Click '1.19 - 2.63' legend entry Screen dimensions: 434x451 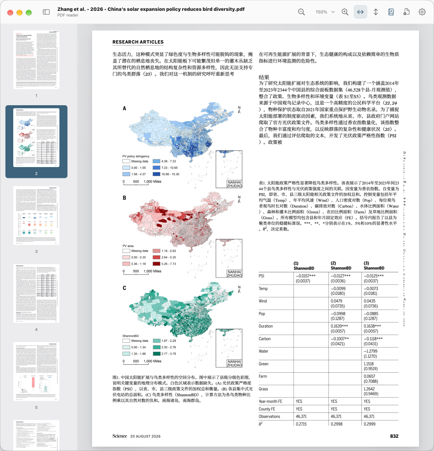[x=165, y=251]
